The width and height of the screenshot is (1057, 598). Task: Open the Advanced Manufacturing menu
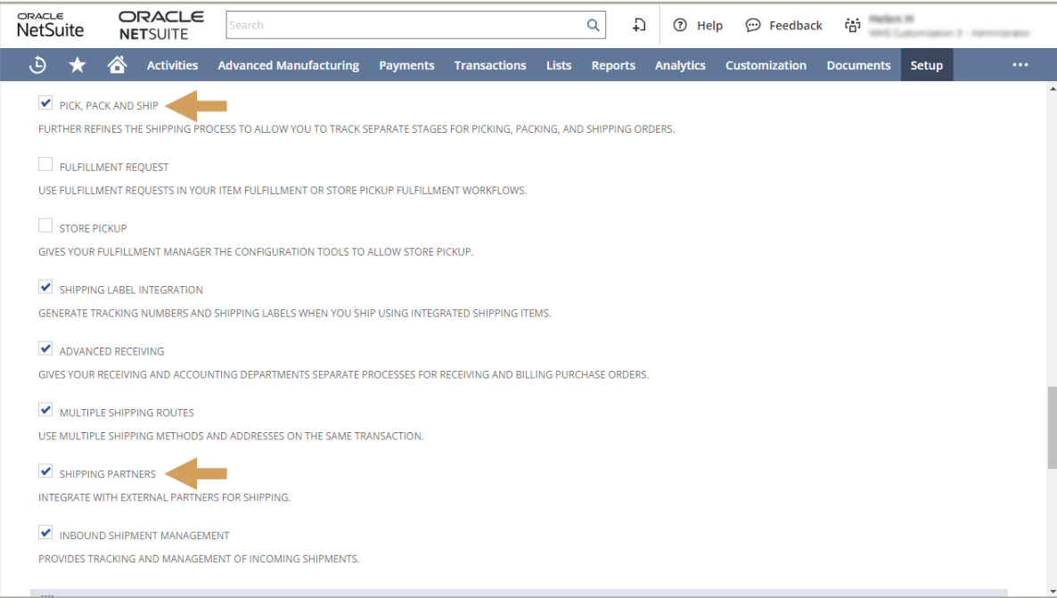pos(289,65)
